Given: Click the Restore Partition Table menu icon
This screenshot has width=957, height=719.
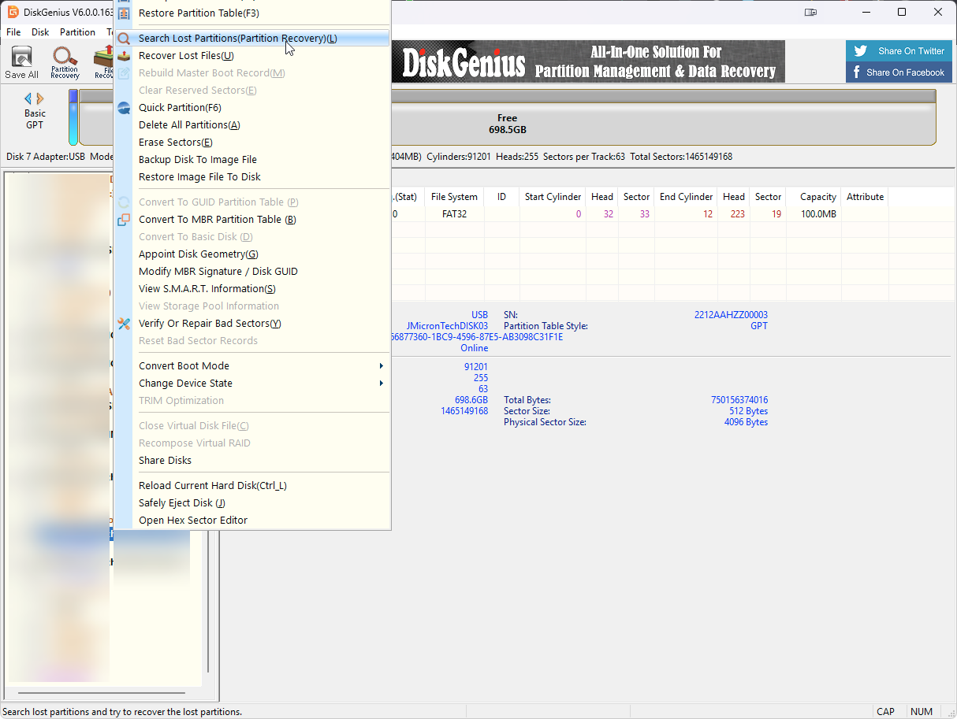Looking at the screenshot, I should click(124, 13).
